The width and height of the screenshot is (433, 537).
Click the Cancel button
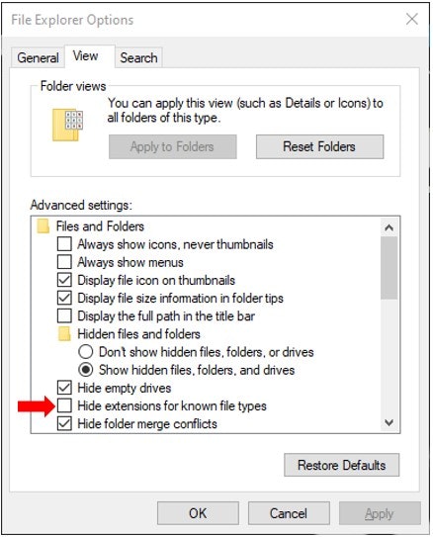point(289,513)
